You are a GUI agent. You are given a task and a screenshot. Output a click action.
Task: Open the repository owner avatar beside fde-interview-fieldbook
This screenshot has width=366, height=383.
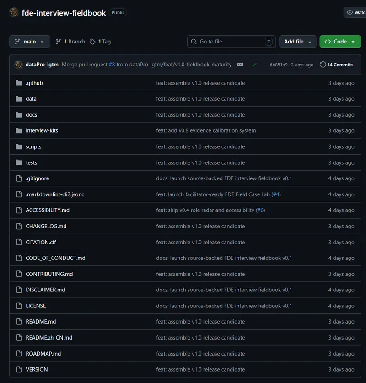pyautogui.click(x=14, y=12)
